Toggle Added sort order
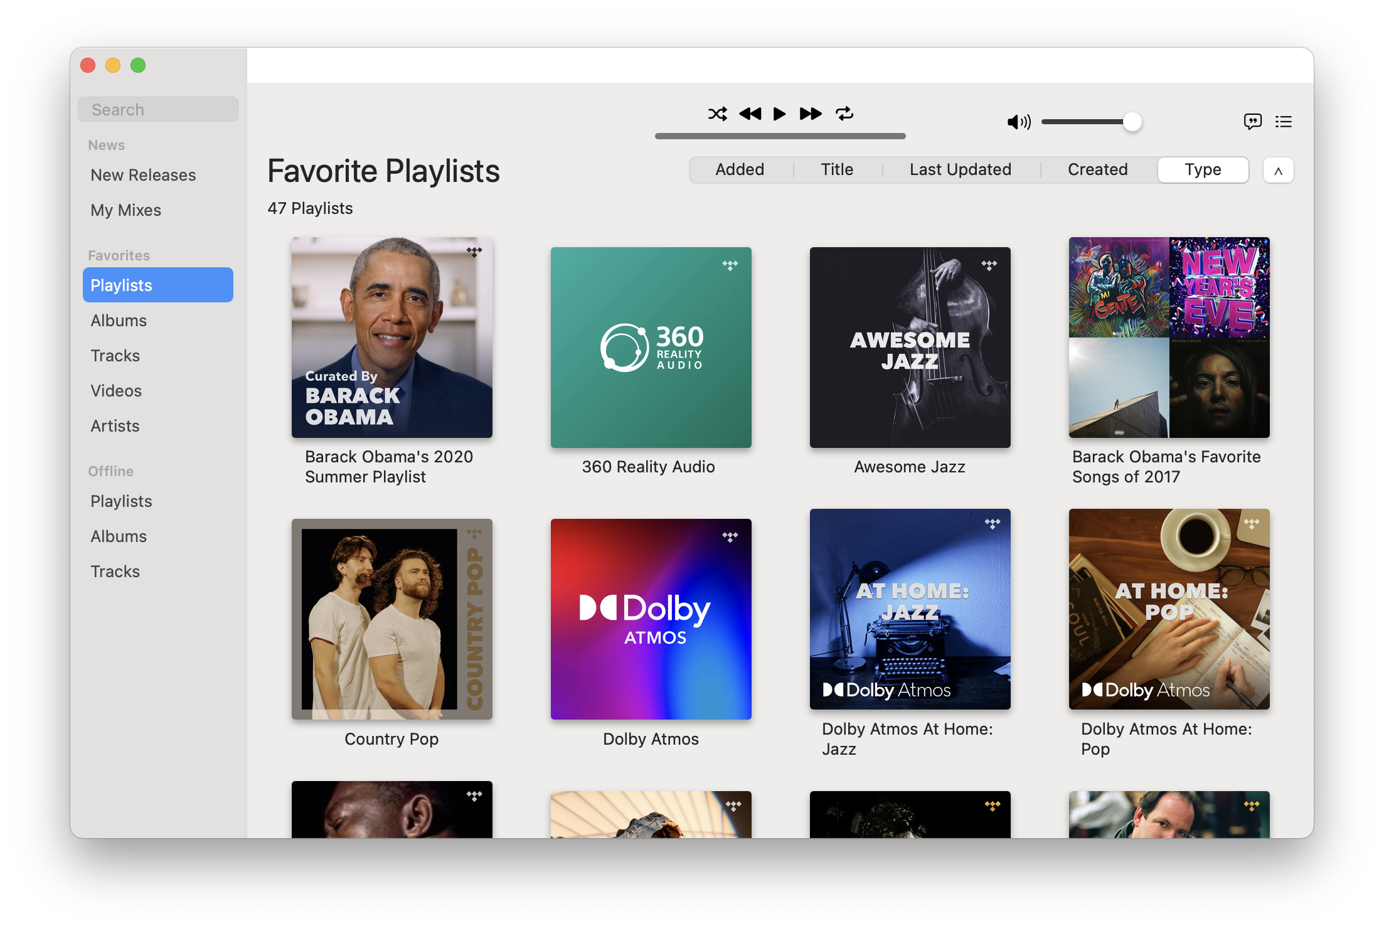 738,169
